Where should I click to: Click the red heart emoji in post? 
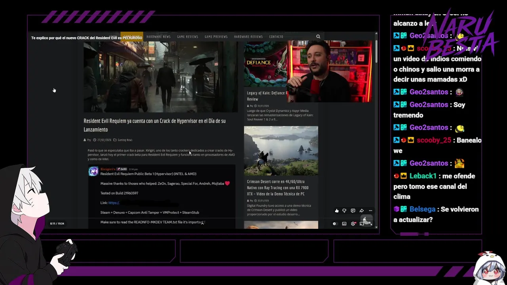coord(227,183)
